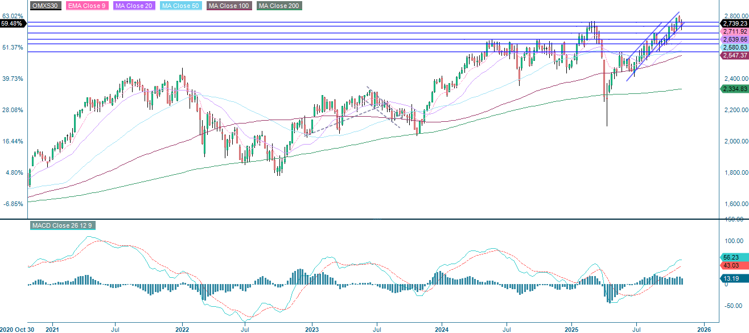Click the 4.80% left axis label

click(14, 172)
